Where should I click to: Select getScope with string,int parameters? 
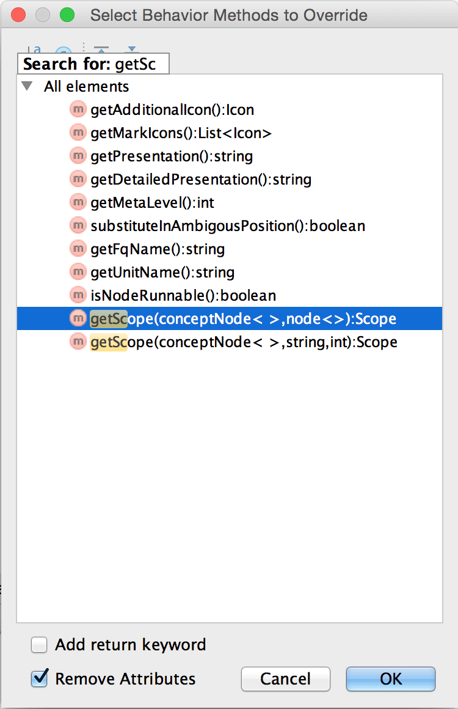244,342
